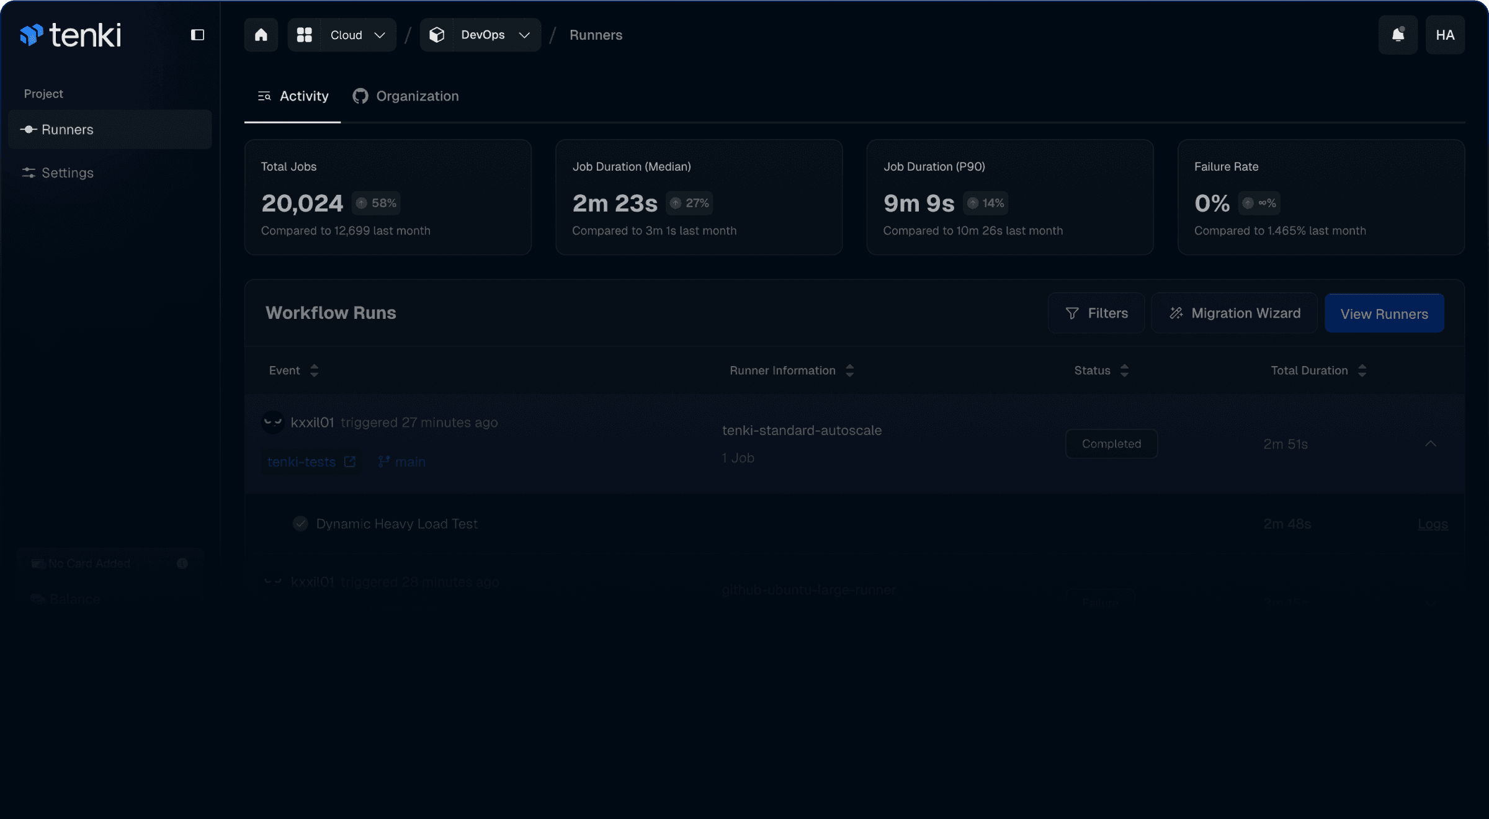
Task: Click the Median duration 27% badge
Action: tap(689, 203)
